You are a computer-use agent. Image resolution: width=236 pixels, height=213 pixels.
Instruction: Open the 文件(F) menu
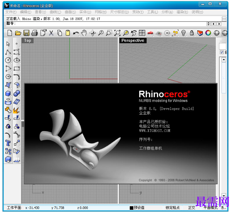click(11, 12)
